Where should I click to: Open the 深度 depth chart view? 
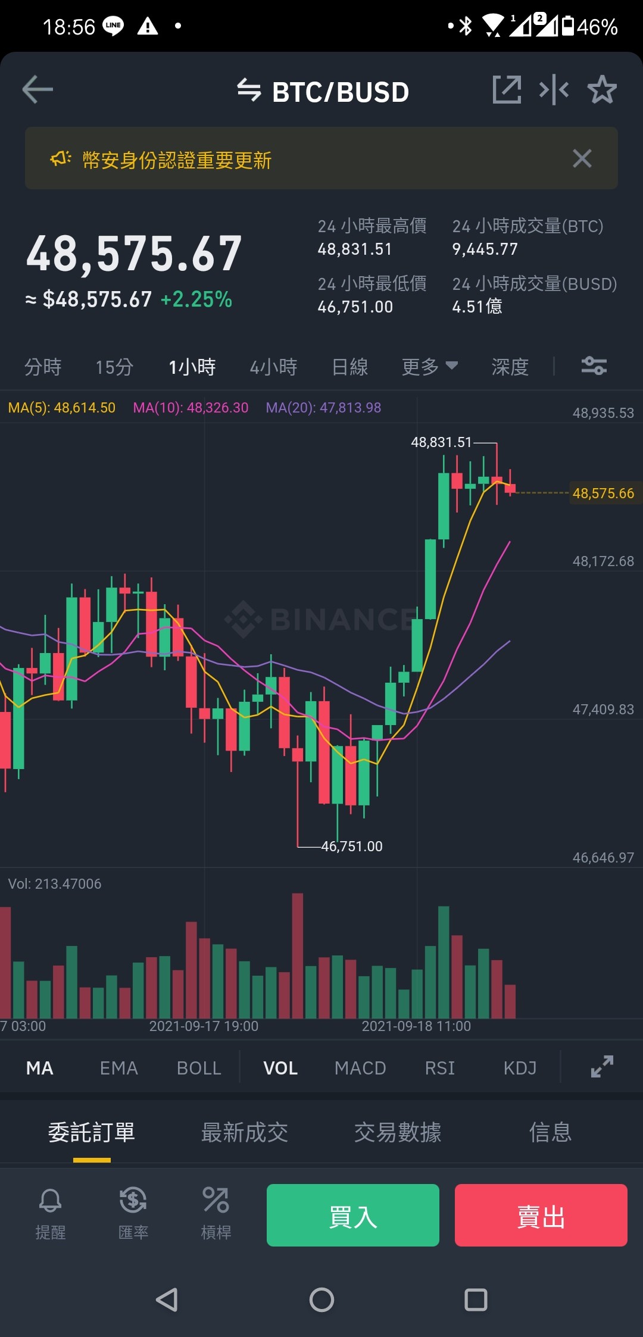tap(510, 367)
